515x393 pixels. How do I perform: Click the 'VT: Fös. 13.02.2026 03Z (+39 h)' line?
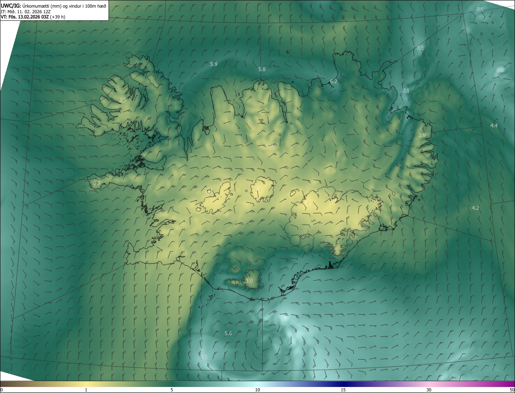(33, 17)
